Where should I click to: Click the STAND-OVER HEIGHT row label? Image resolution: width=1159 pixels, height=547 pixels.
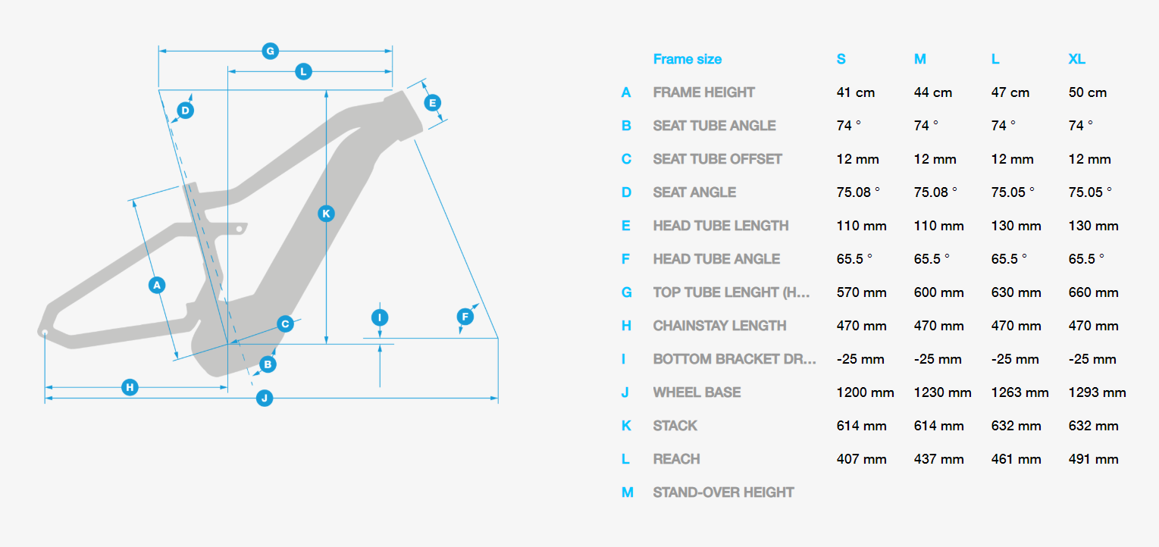(723, 492)
